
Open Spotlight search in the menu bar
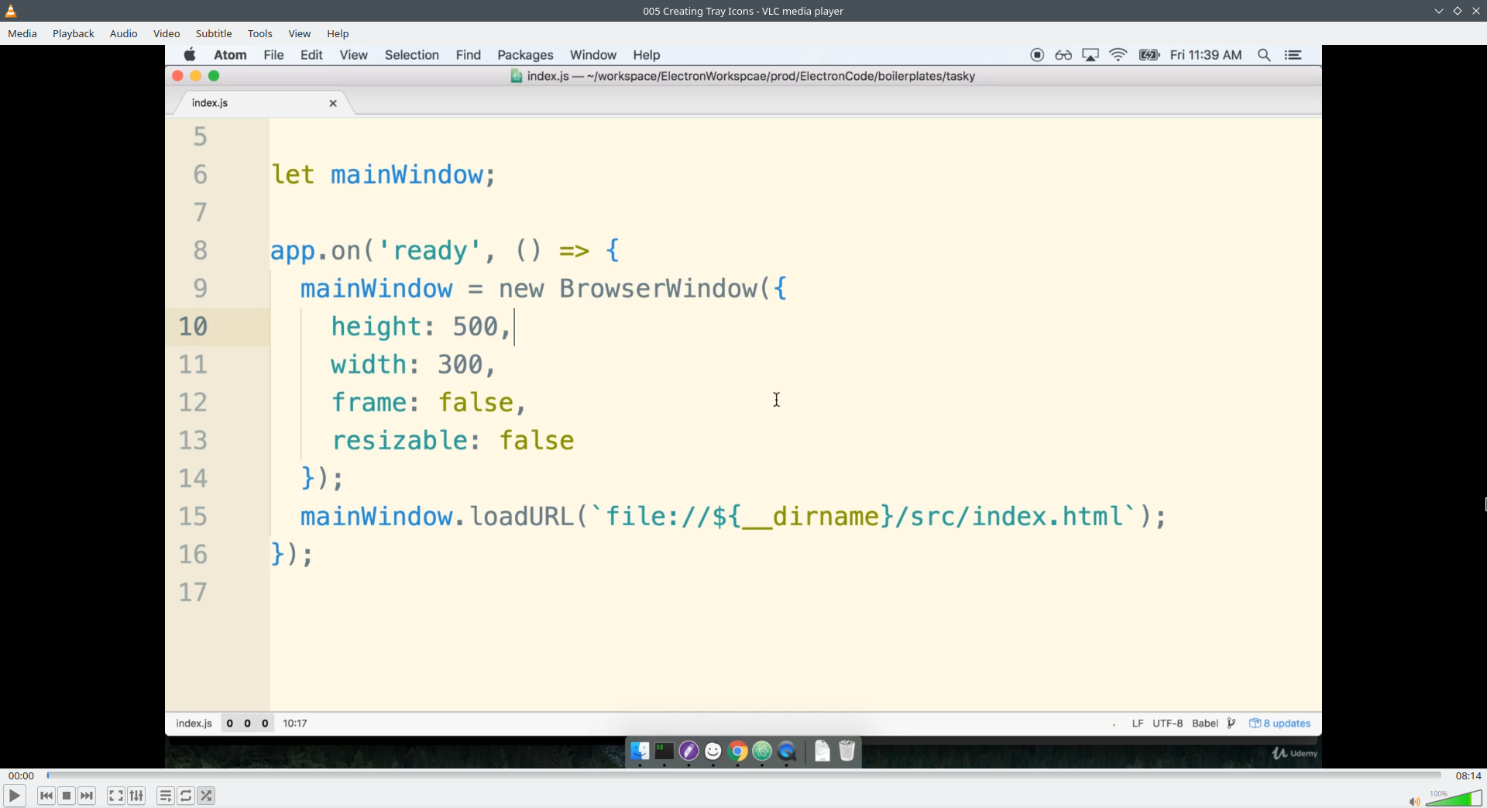tap(1265, 54)
